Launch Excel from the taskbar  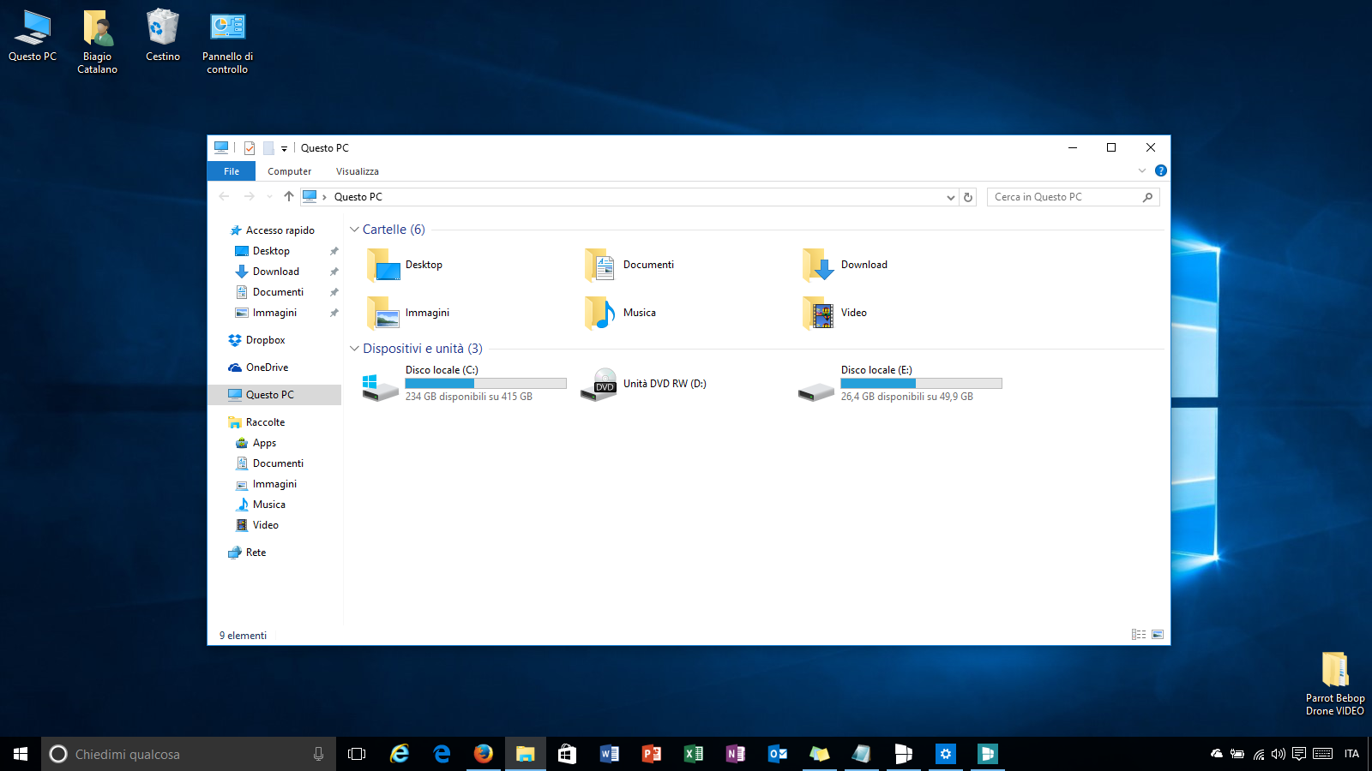pos(694,754)
